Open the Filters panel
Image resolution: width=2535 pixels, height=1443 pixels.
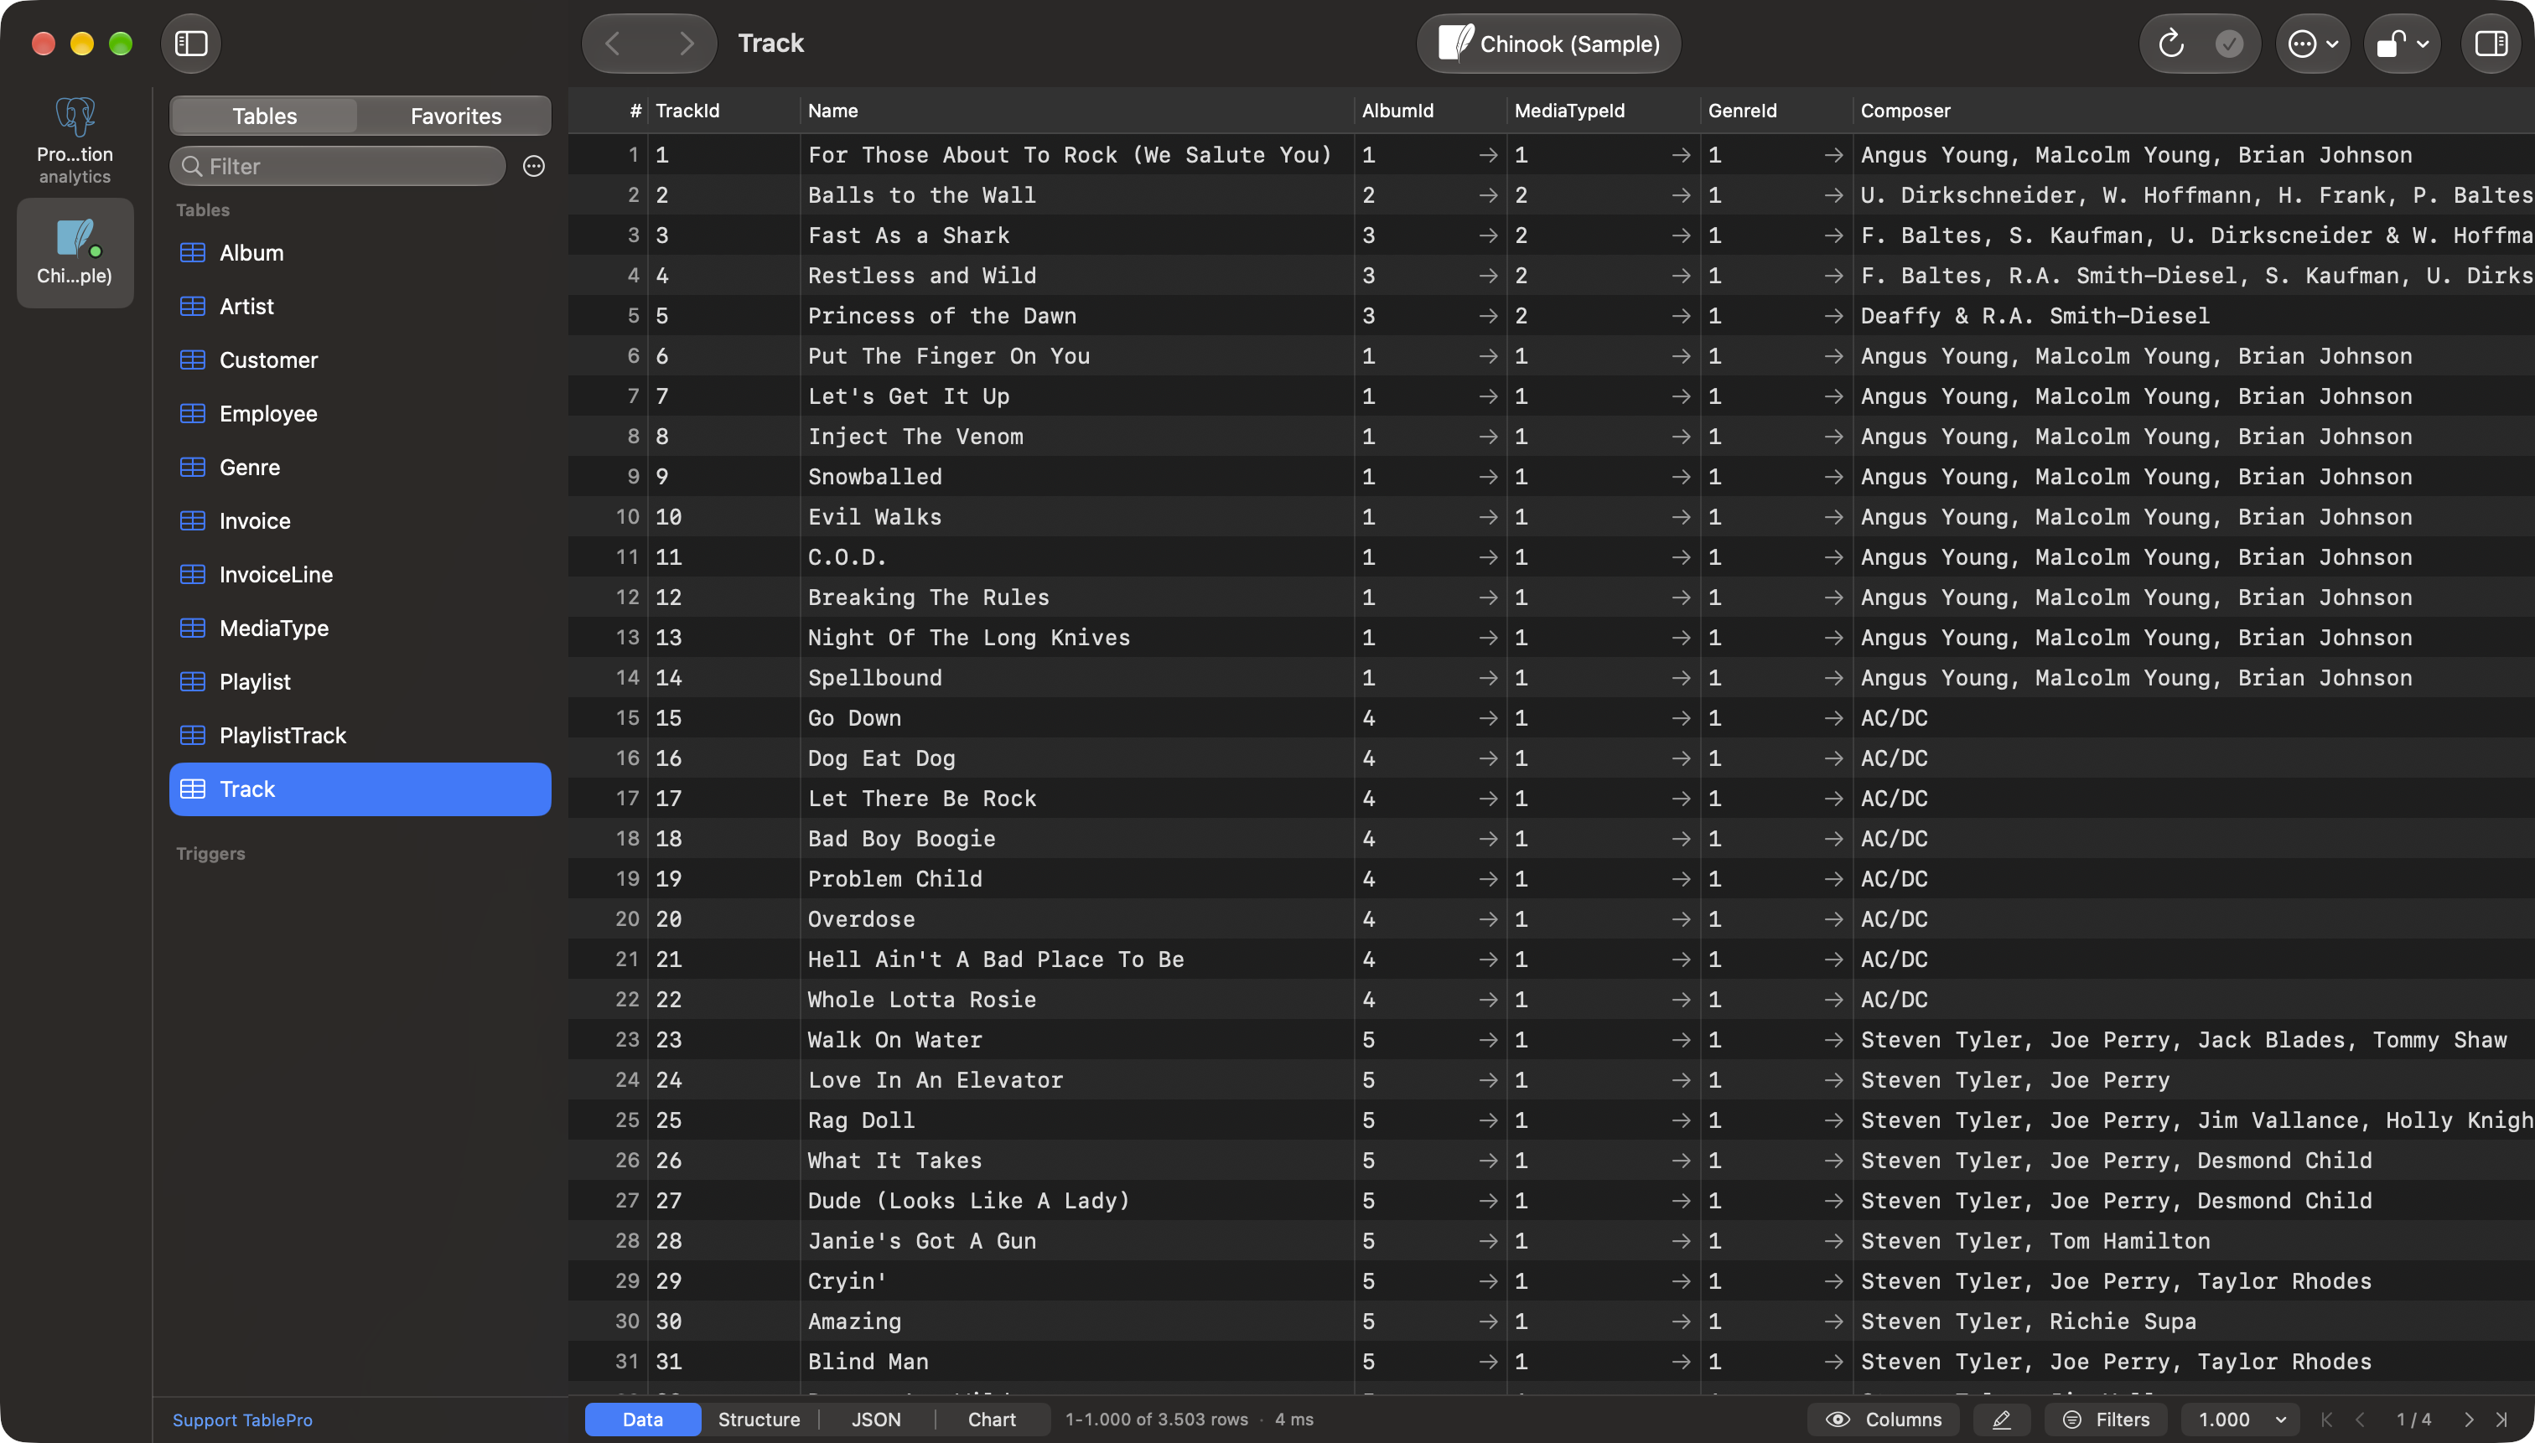[x=2106, y=1420]
